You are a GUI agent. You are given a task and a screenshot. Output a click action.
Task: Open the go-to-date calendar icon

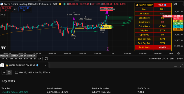46,59
